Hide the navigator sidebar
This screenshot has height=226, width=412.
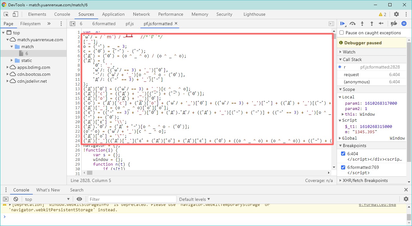pos(73,24)
